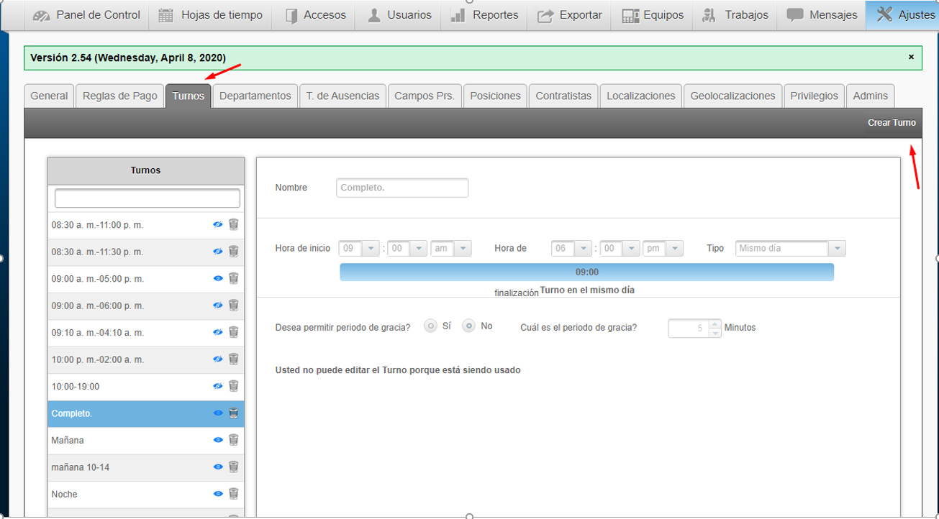The height and width of the screenshot is (519, 939).
Task: Open the Usuarios menu item
Action: tap(399, 15)
